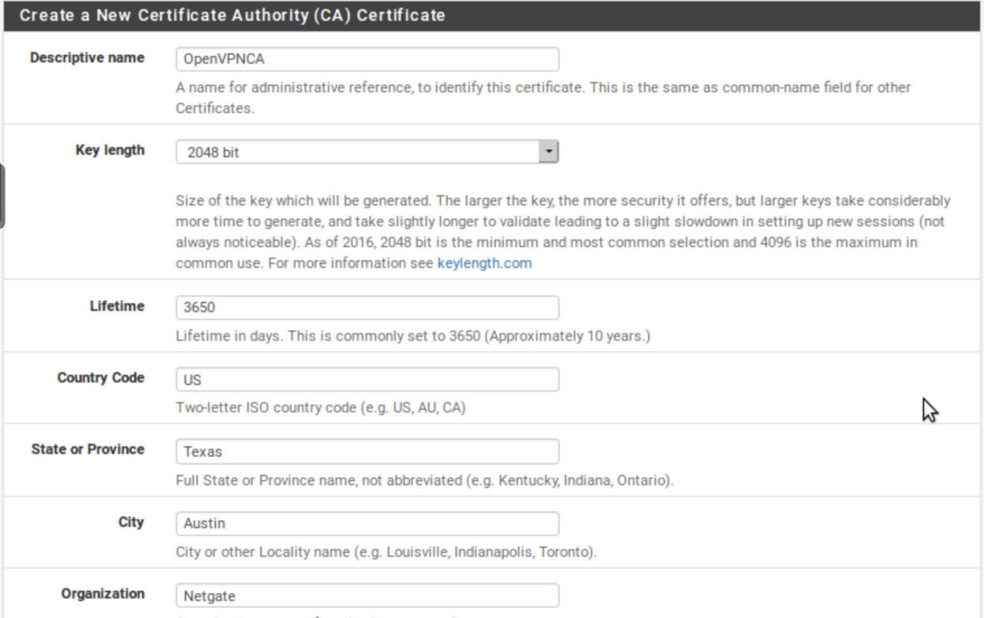Click the Descriptive name field containing OpenVPNCA
The width and height of the screenshot is (984, 618).
(365, 58)
